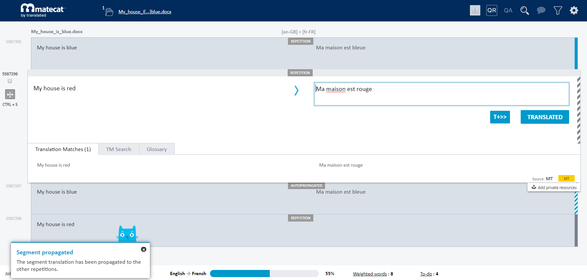Click the AUTOPROPAGATED label
The width and height of the screenshot is (587, 280).
point(307,185)
